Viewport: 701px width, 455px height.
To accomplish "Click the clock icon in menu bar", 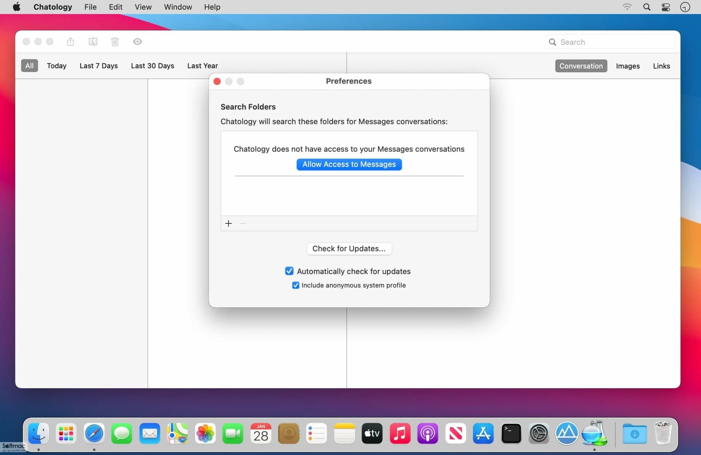I will click(685, 7).
